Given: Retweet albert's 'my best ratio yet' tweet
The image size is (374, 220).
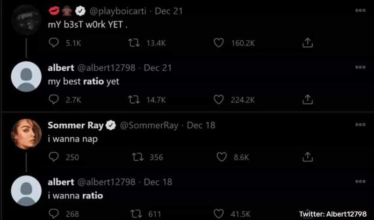Looking at the screenshot, I should (134, 100).
